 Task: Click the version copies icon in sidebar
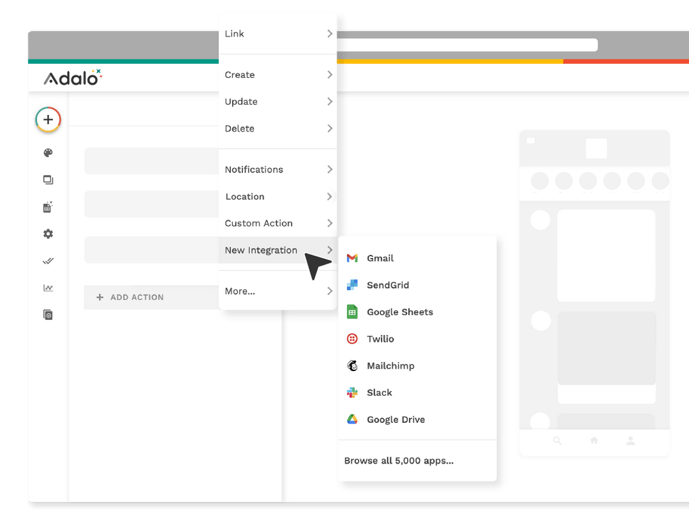(x=48, y=314)
